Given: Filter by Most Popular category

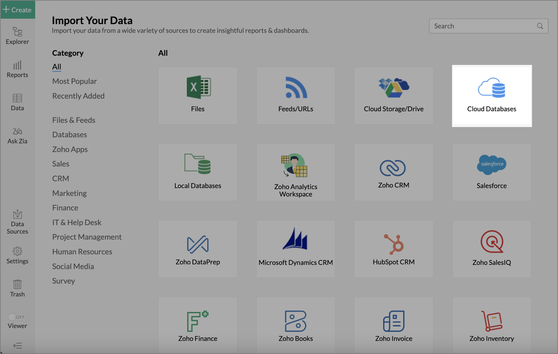Looking at the screenshot, I should 74,81.
